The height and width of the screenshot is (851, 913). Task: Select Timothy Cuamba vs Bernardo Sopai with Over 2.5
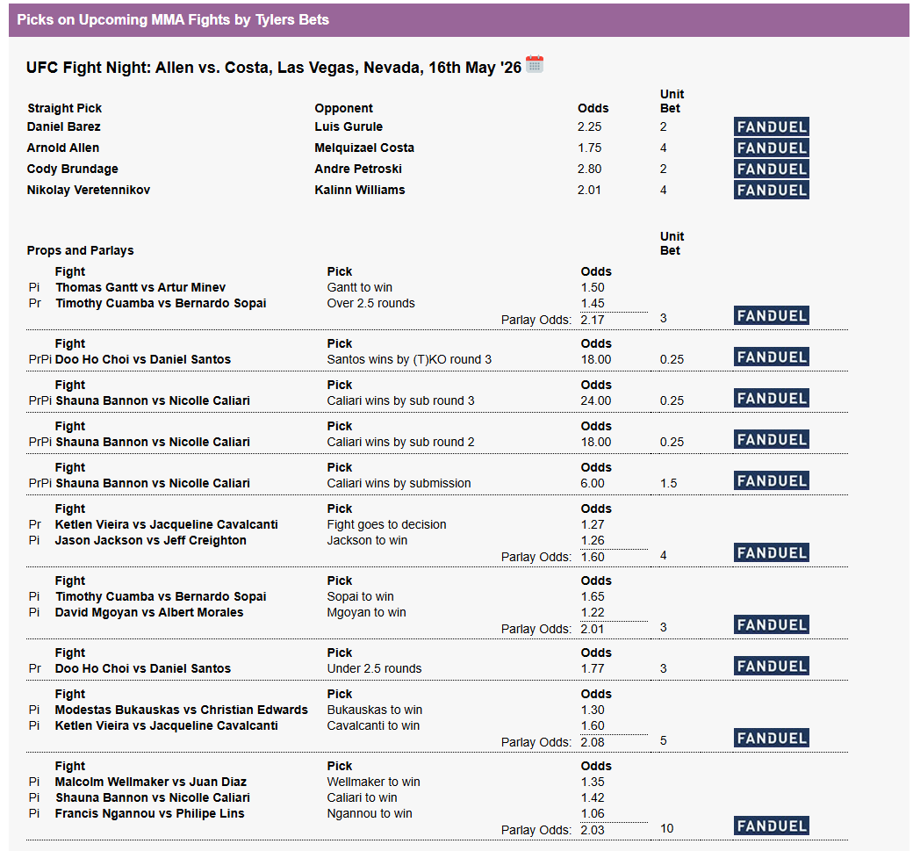161,303
